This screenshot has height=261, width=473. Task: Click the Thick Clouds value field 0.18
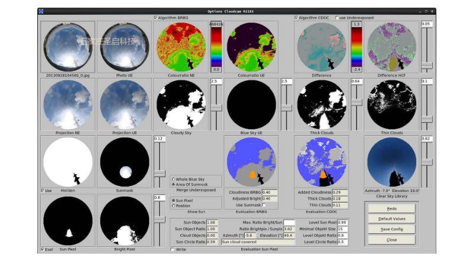pos(340,198)
